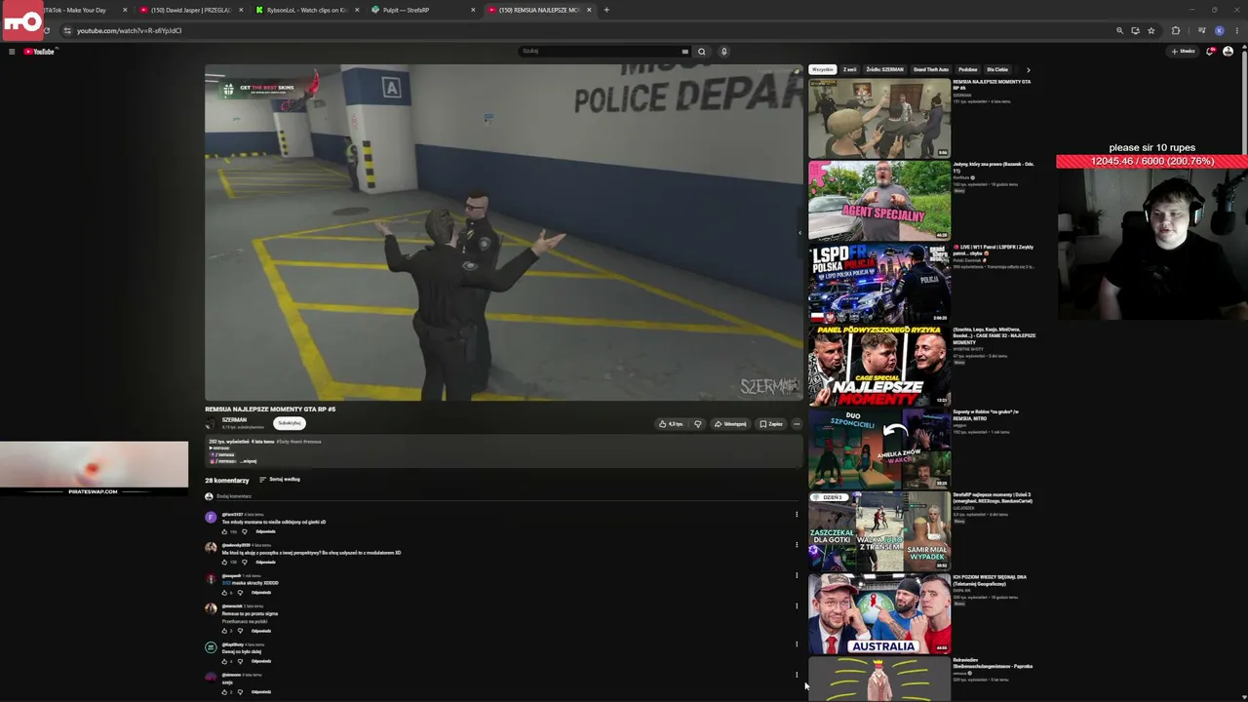Start voice search with the microphone icon
The width and height of the screenshot is (1248, 702).
tap(723, 52)
